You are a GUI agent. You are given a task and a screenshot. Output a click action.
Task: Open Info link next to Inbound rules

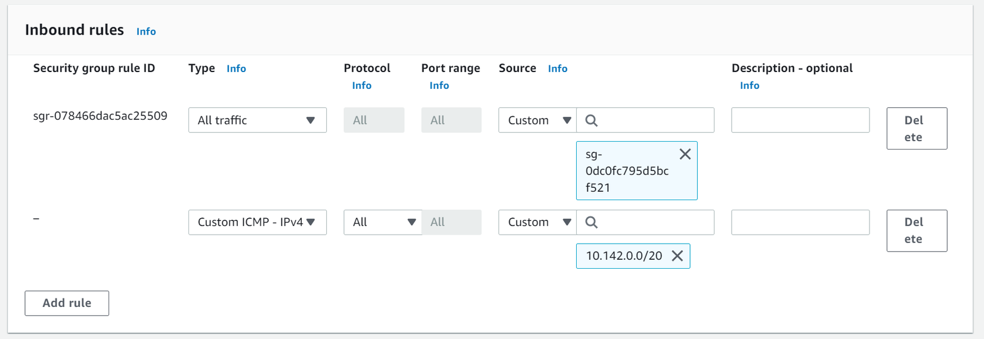tap(146, 32)
